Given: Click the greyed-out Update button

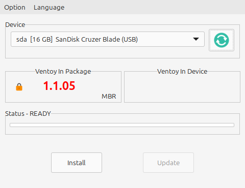Looking at the screenshot, I should click(168, 163).
